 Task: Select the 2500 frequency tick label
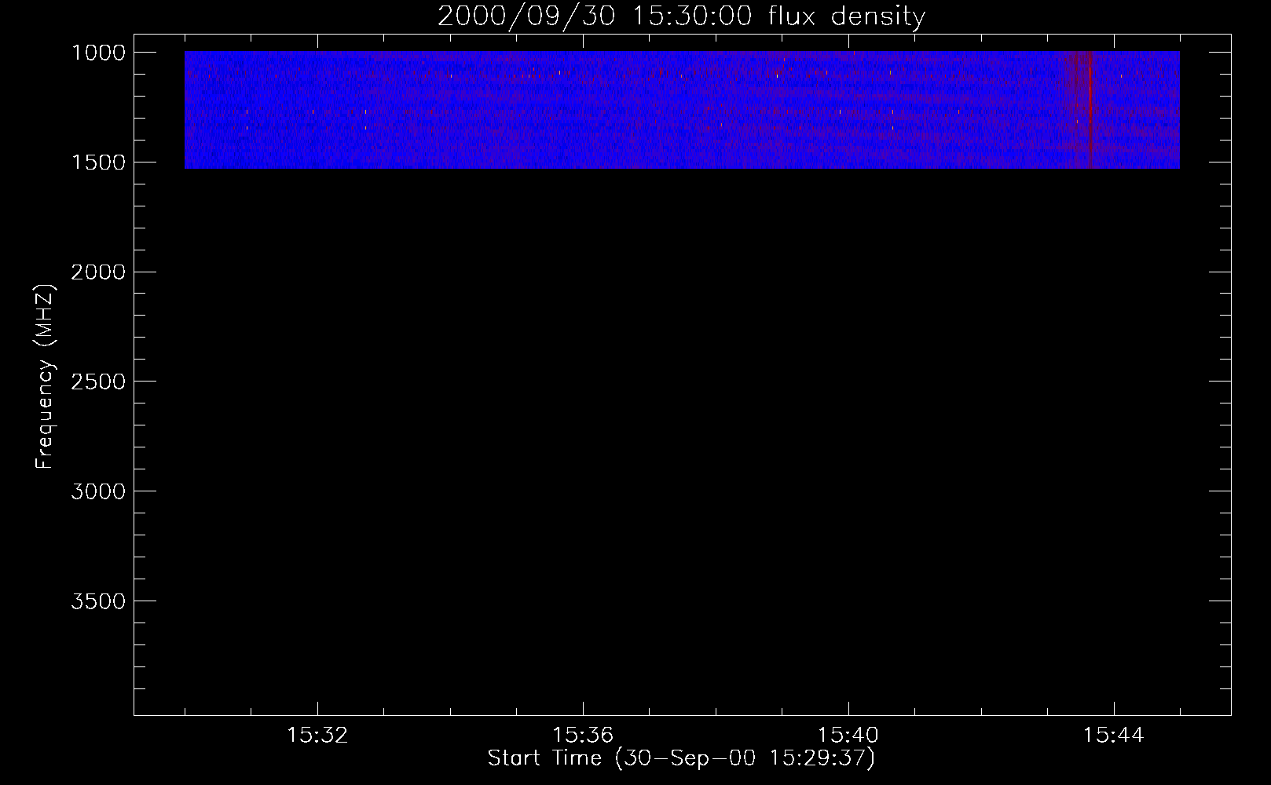98,382
